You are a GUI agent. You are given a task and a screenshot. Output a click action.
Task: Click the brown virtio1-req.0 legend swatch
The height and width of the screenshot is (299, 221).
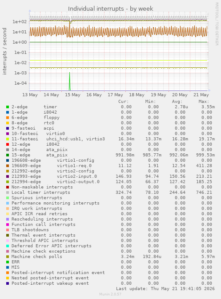tap(8, 166)
